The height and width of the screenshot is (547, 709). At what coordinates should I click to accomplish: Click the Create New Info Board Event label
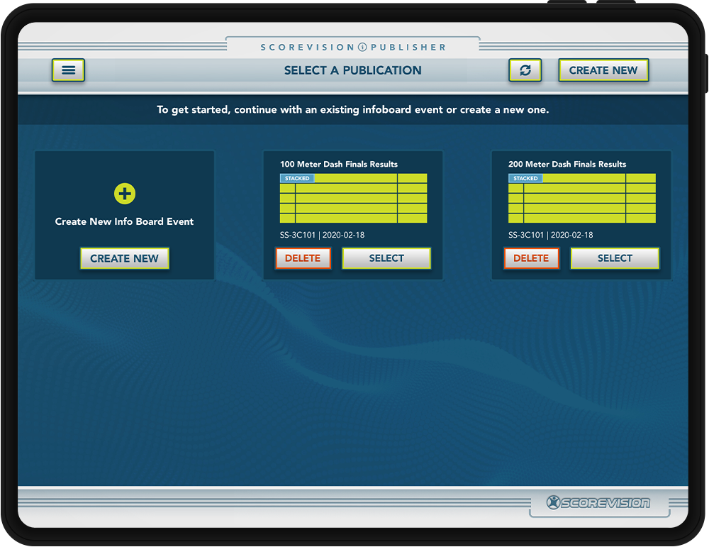click(x=124, y=220)
